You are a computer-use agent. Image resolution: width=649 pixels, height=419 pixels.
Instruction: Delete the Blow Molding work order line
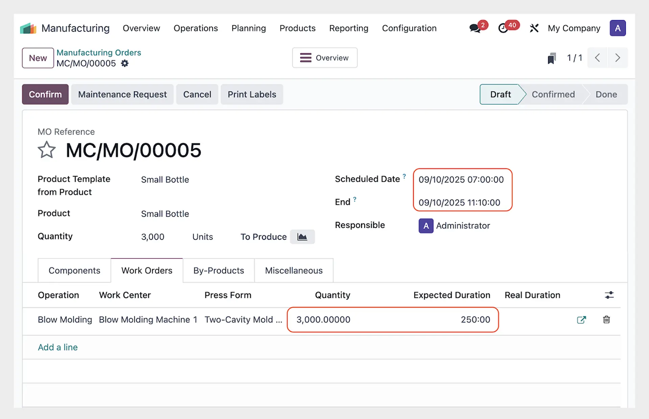pos(606,320)
